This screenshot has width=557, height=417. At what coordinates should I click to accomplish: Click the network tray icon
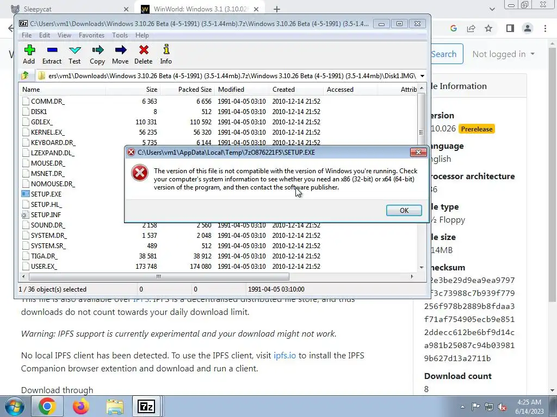(489, 407)
